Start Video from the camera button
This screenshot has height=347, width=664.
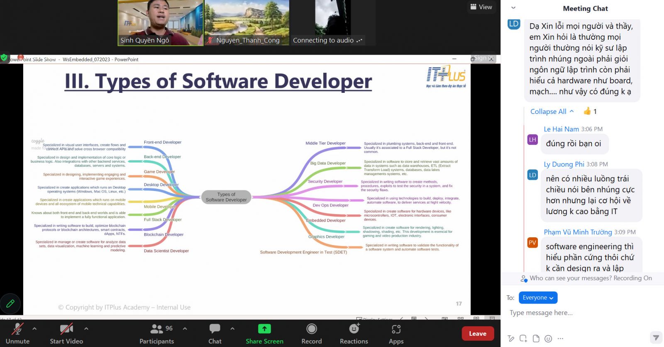(66, 333)
